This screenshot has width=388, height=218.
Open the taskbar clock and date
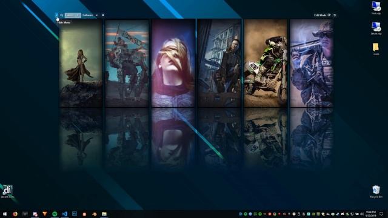(370, 214)
